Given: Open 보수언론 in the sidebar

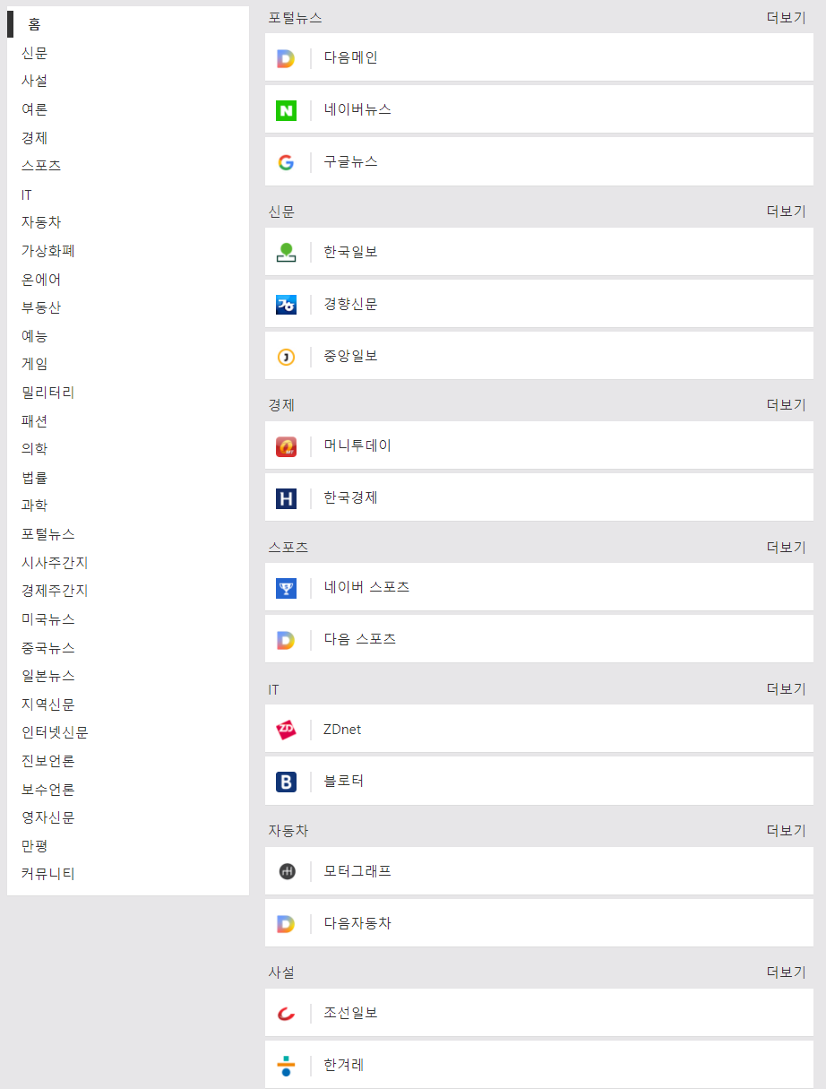Looking at the screenshot, I should point(48,790).
